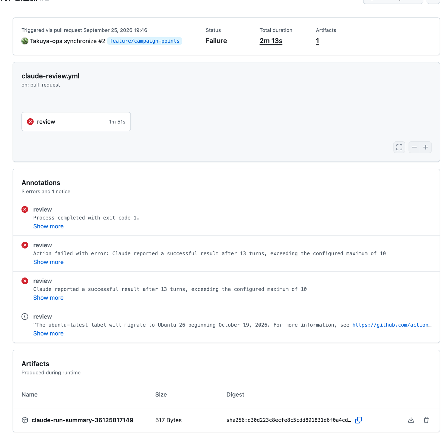This screenshot has height=439, width=446.
Task: Download the claude-run-summary artifact
Action: [x=411, y=420]
